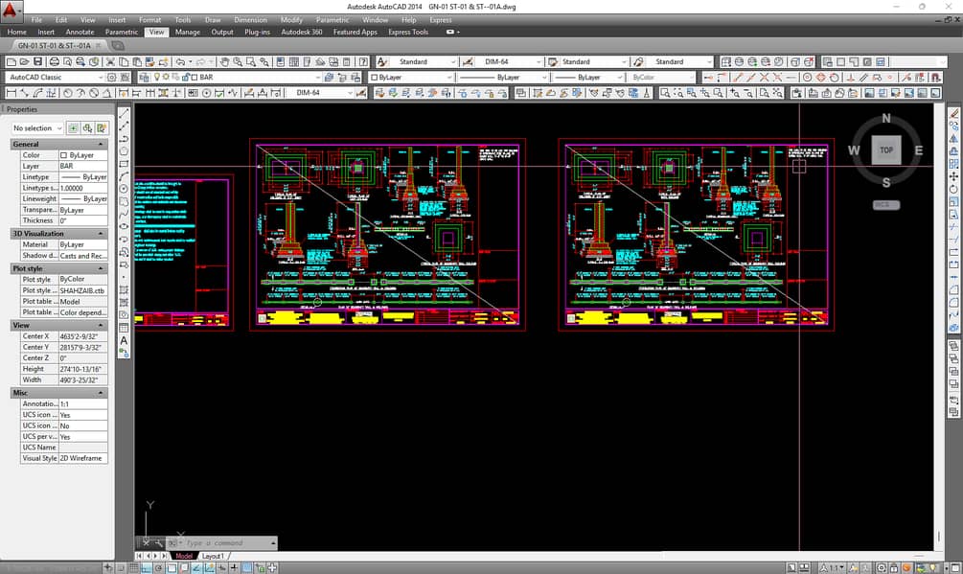Click the WCS button below ViewCube
Image resolution: width=963 pixels, height=574 pixels.
886,205
